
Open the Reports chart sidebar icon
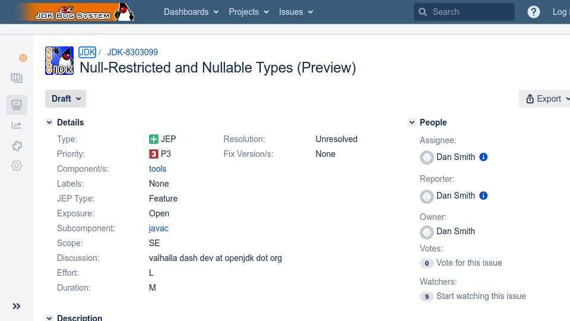point(17,125)
